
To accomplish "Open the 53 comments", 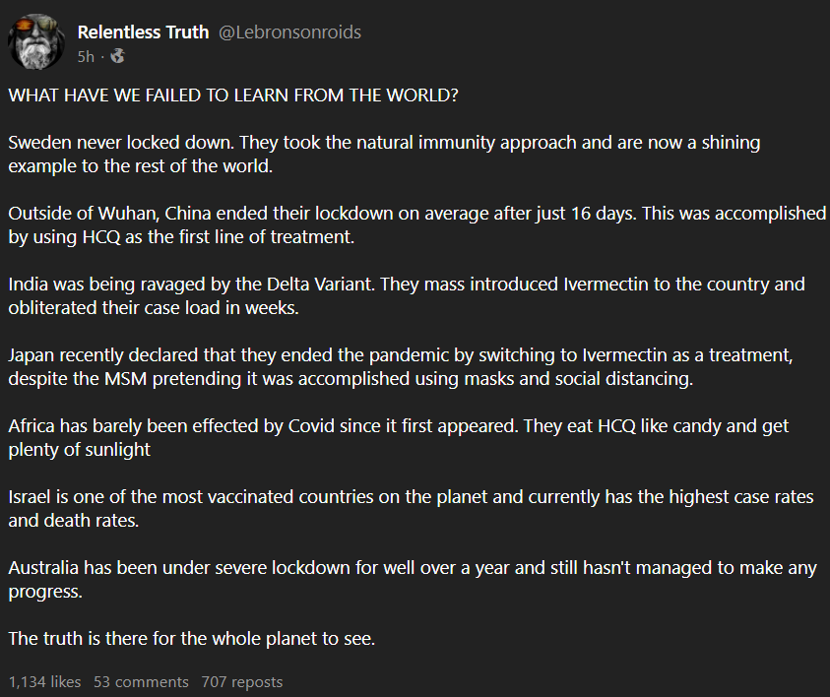I will point(141,681).
